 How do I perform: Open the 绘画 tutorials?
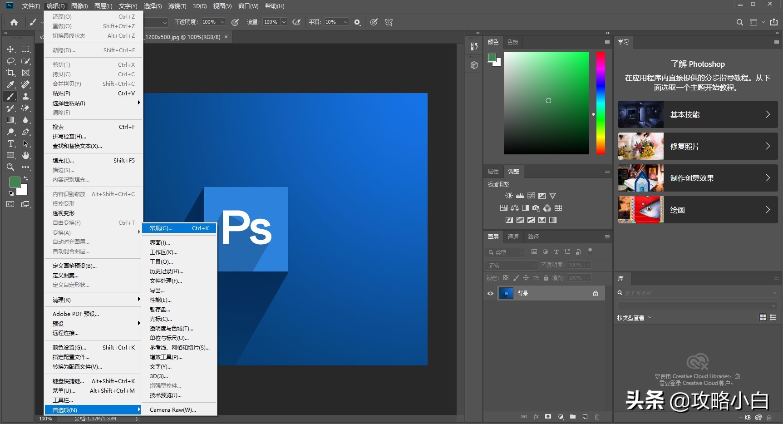tap(698, 210)
